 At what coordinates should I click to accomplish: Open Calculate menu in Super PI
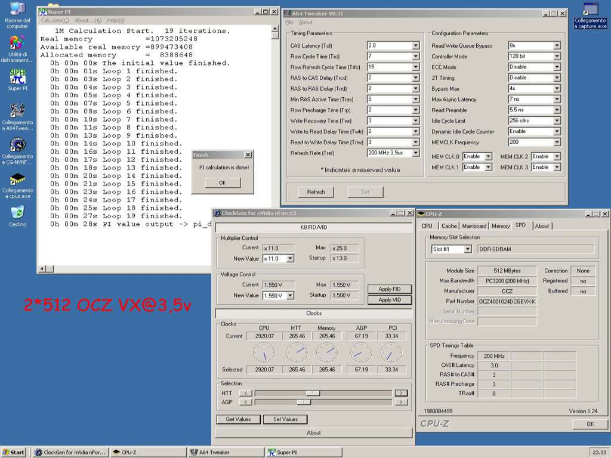tap(55, 20)
